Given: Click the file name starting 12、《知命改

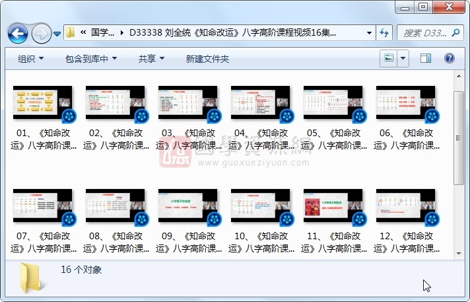Looking at the screenshot, I should (407, 243).
